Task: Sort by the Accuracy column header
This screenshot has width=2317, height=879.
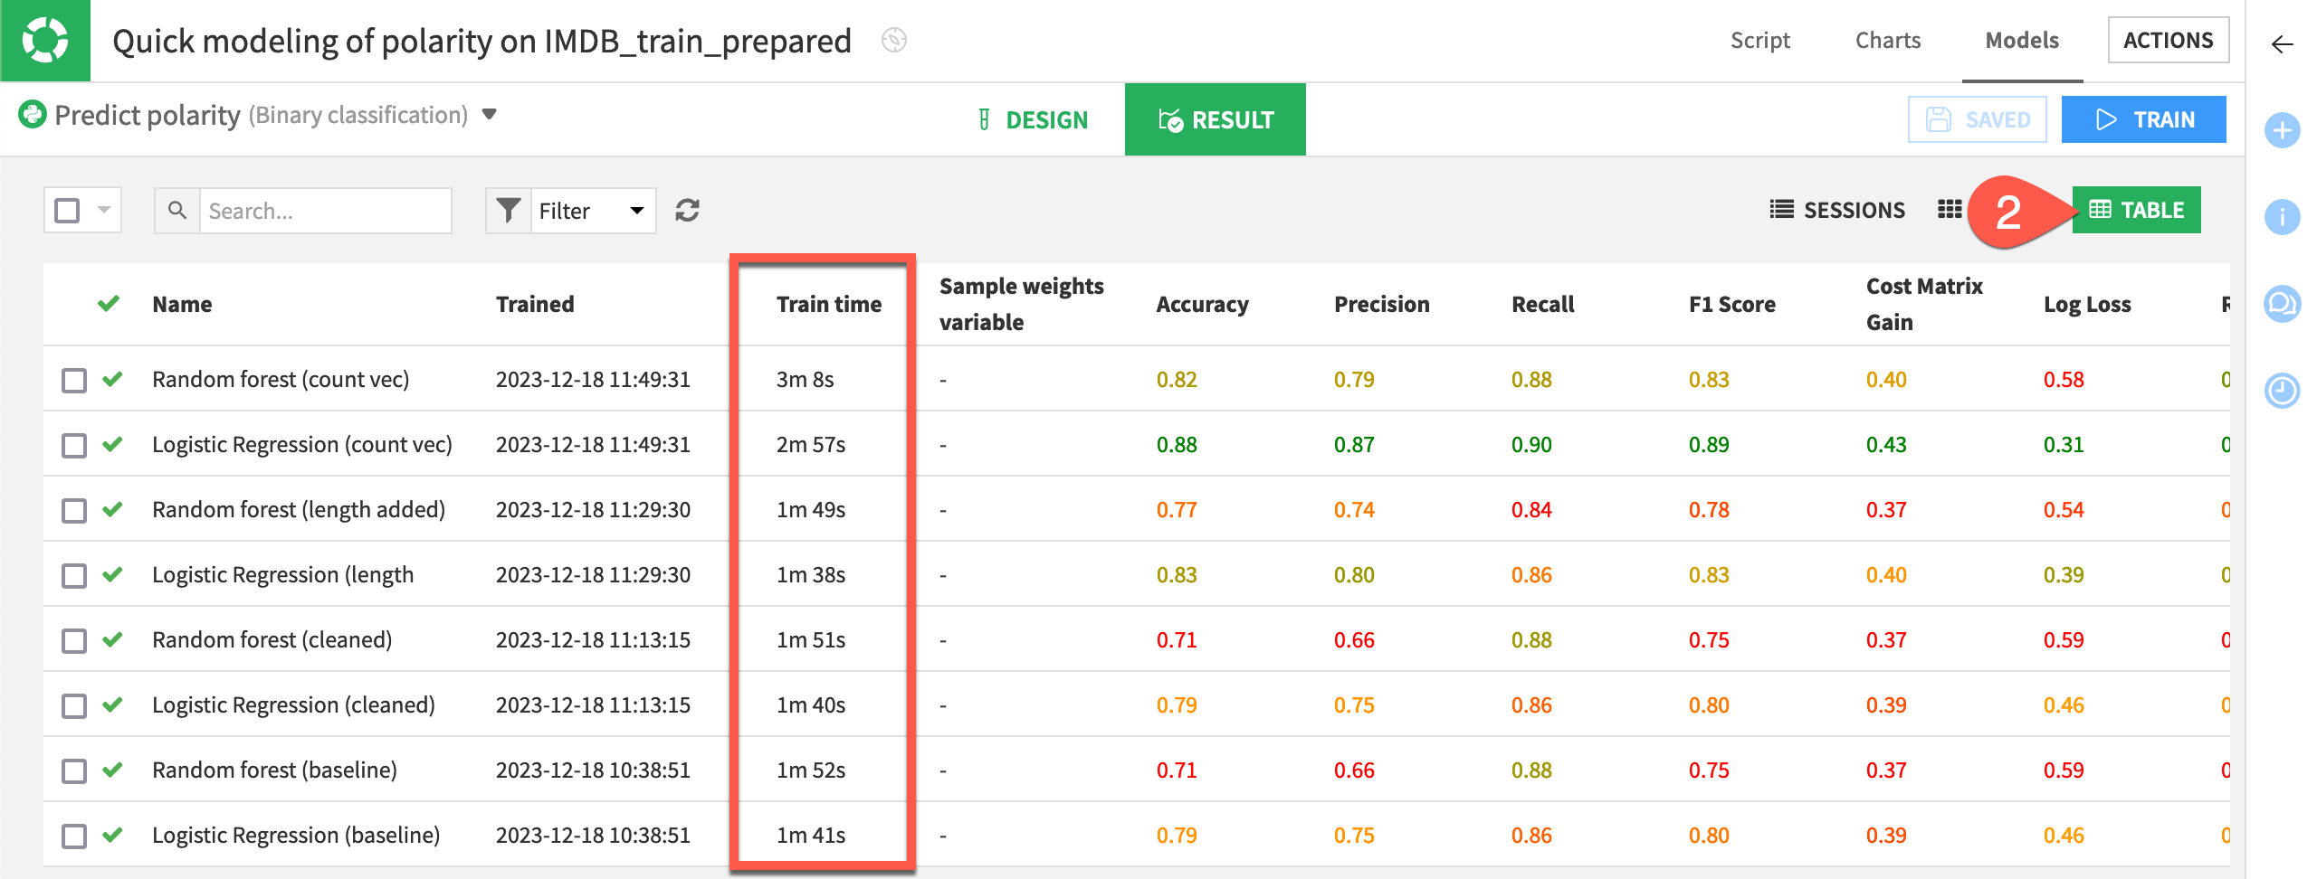Action: tap(1202, 304)
